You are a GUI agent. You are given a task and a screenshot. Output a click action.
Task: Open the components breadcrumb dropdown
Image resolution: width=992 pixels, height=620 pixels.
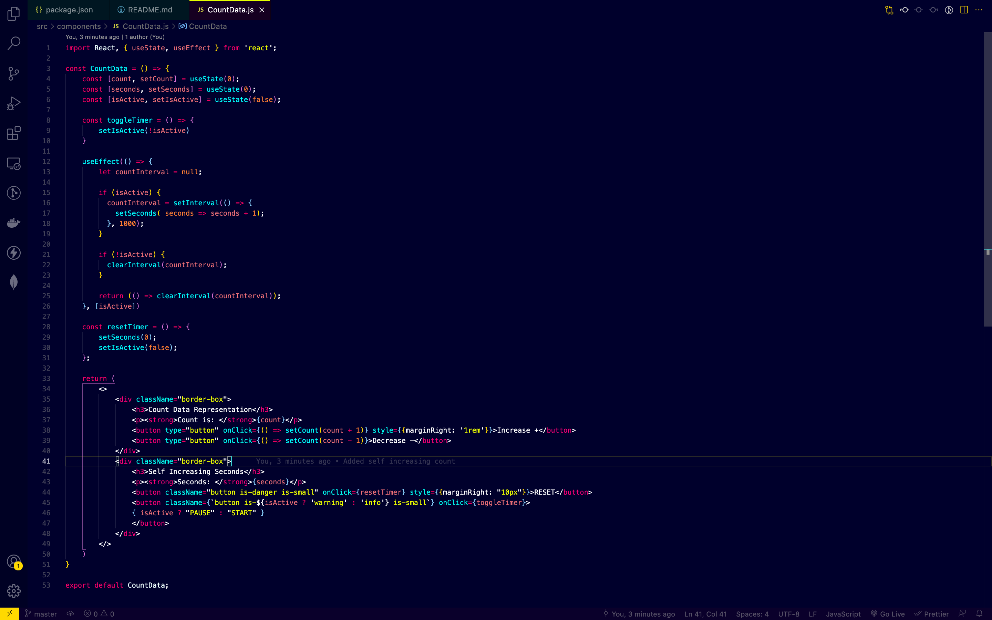coord(80,26)
